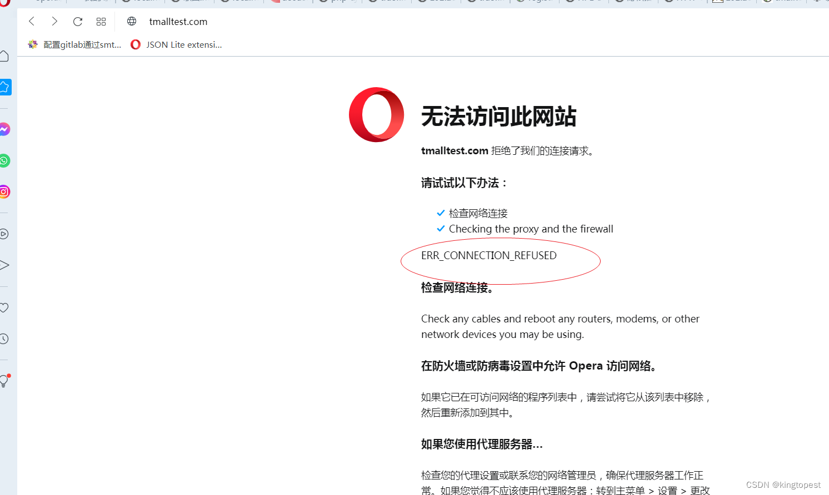Viewport: 829px width, 495px height.
Task: Click the globe site-info icon
Action: (x=132, y=22)
